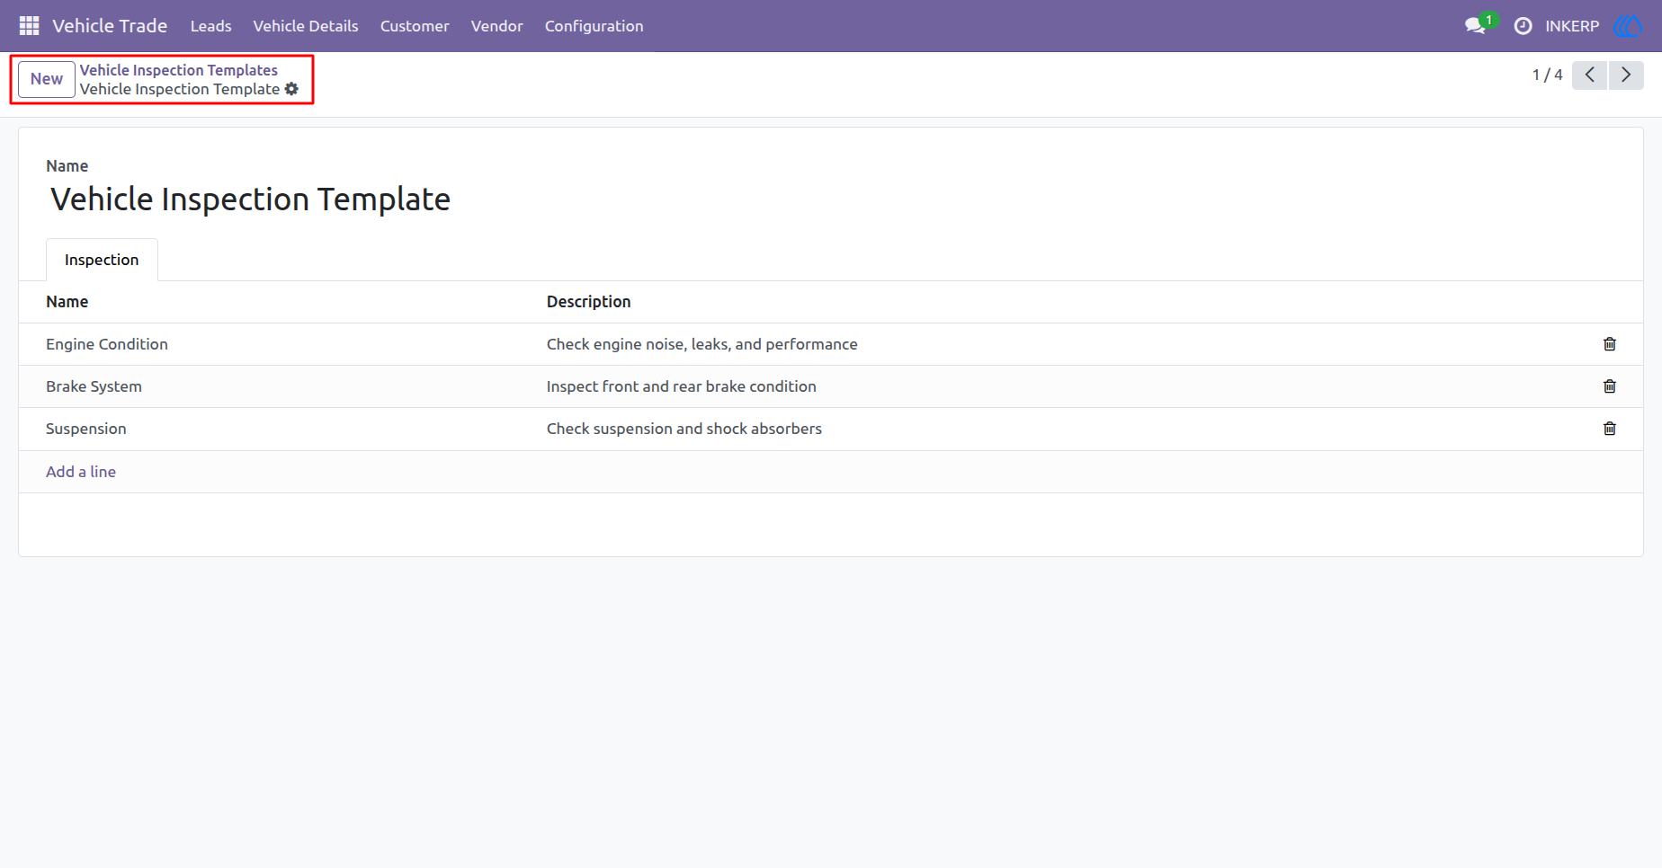Image resolution: width=1662 pixels, height=868 pixels.
Task: Click the Name column header
Action: [x=67, y=302]
